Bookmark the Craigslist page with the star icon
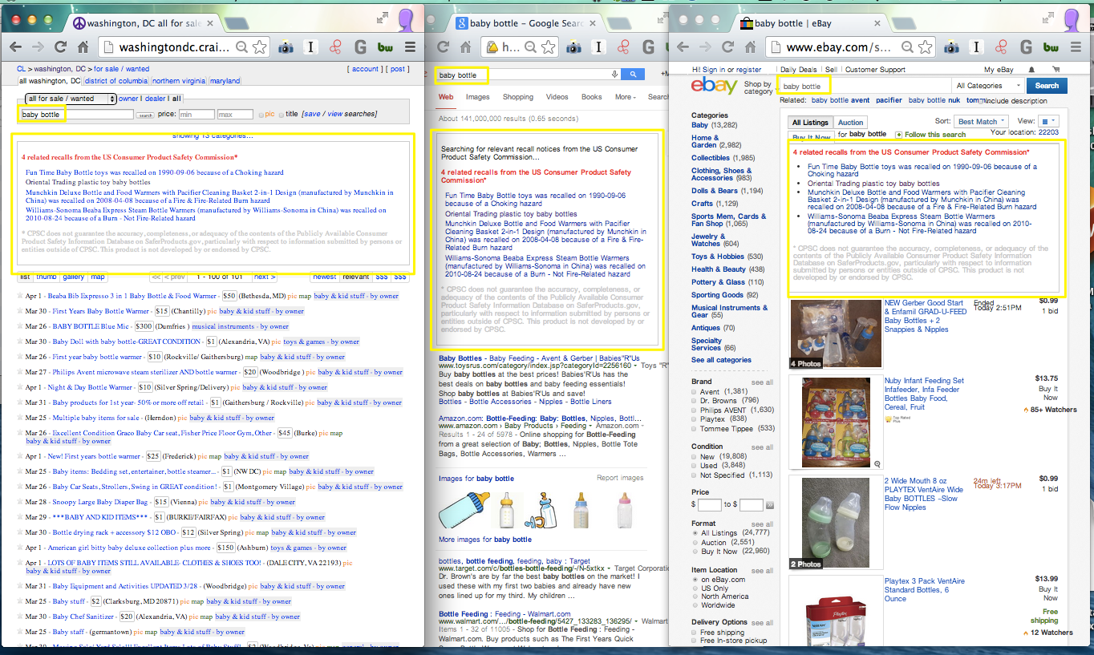The height and width of the screenshot is (655, 1094). point(259,47)
